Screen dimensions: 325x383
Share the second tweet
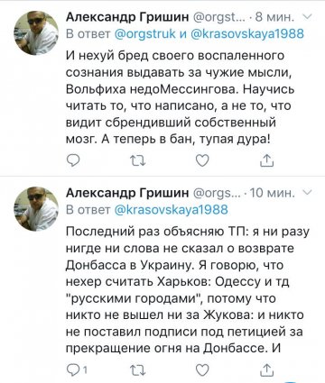point(266,369)
